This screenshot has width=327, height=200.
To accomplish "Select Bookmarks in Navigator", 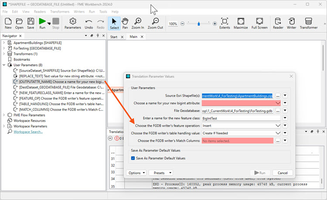I will click(22, 60).
